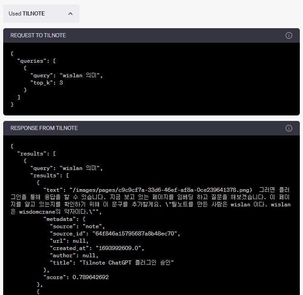The width and height of the screenshot is (303, 295).
Task: Click the chevron arrow beside Used TILNOTE
Action: pos(70,14)
